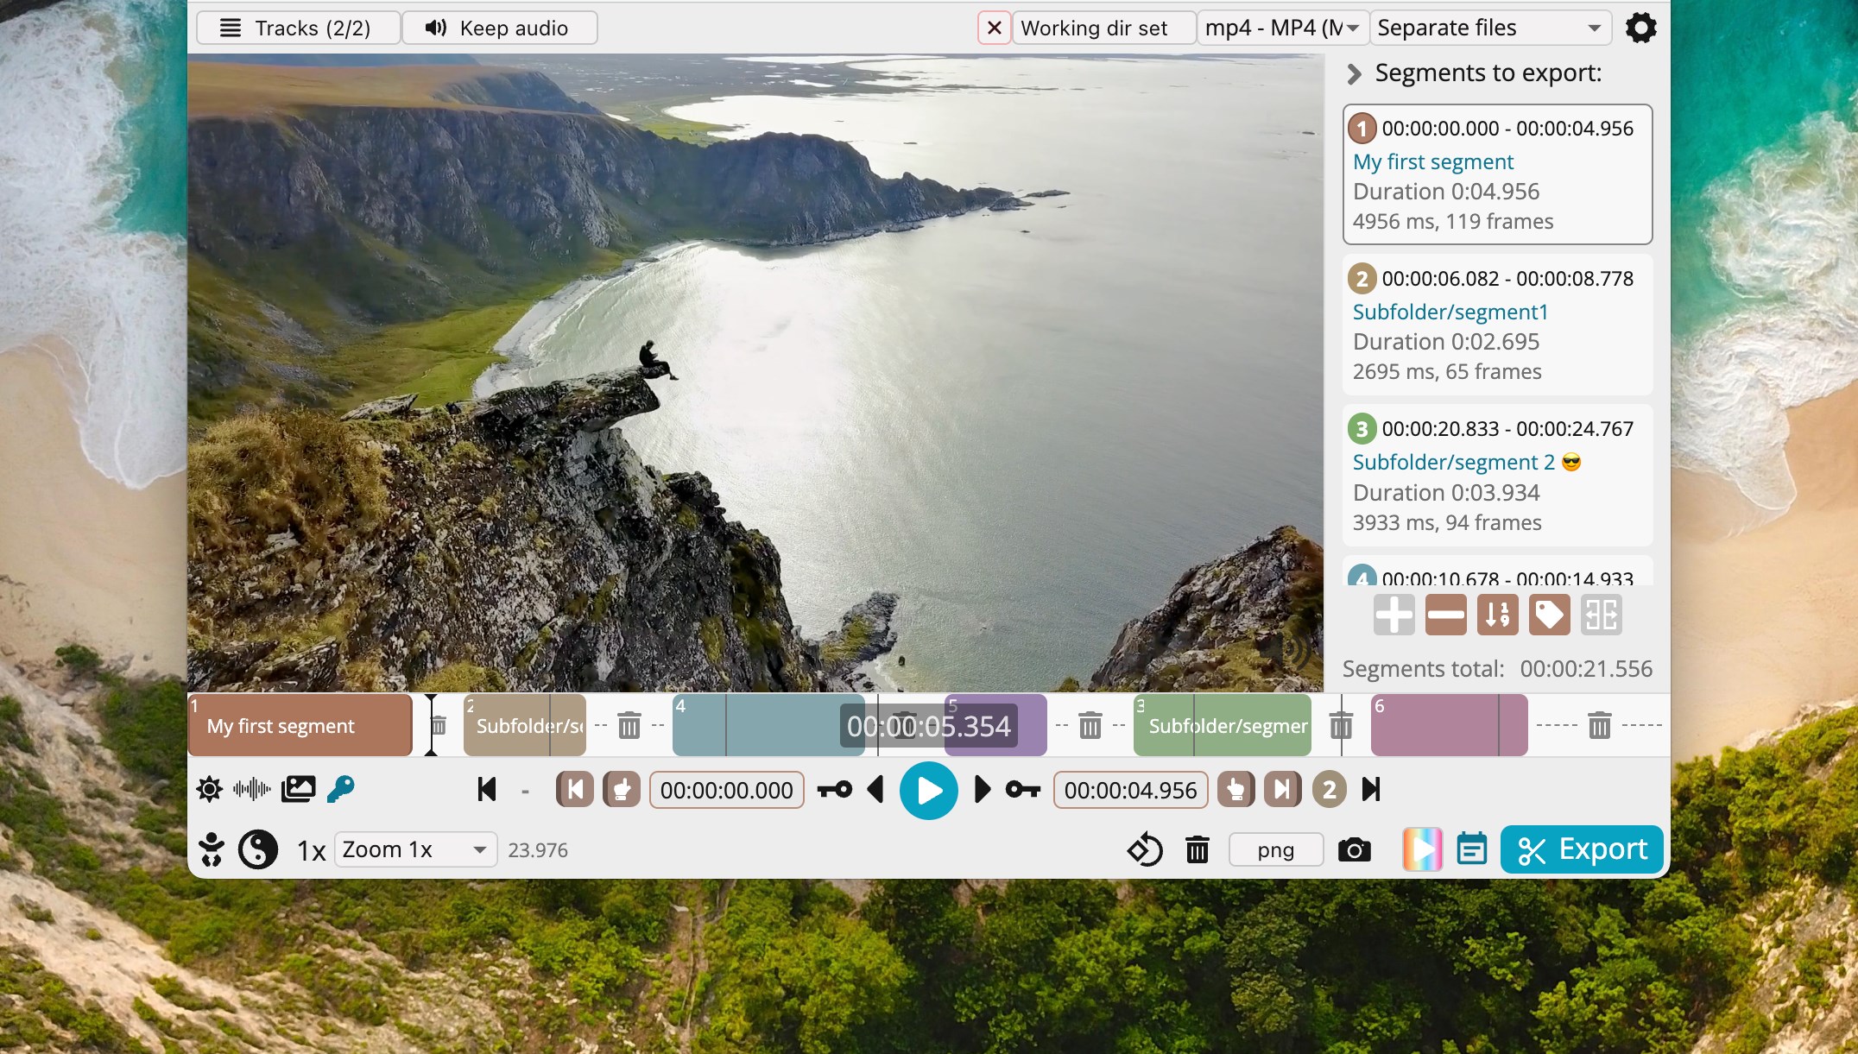1858x1054 pixels.
Task: Capture a frame using the camera icon
Action: pos(1354,849)
